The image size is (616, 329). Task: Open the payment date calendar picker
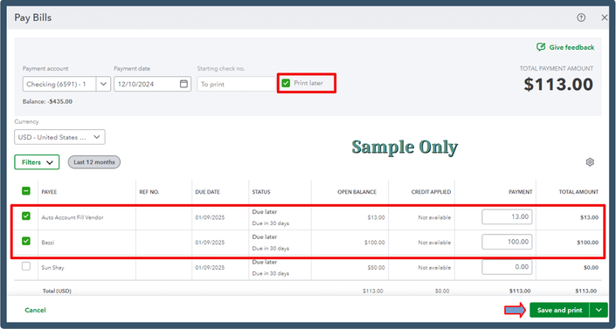coord(183,84)
